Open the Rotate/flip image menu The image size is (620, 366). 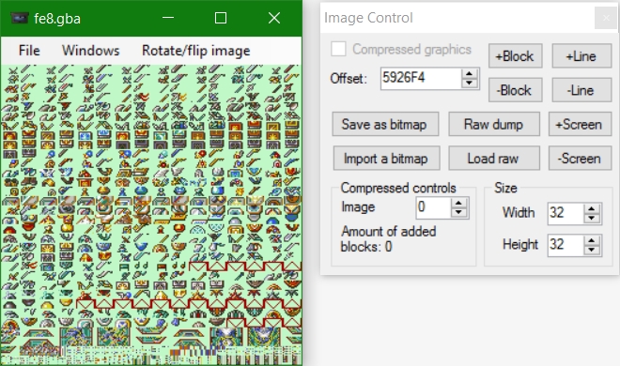196,51
